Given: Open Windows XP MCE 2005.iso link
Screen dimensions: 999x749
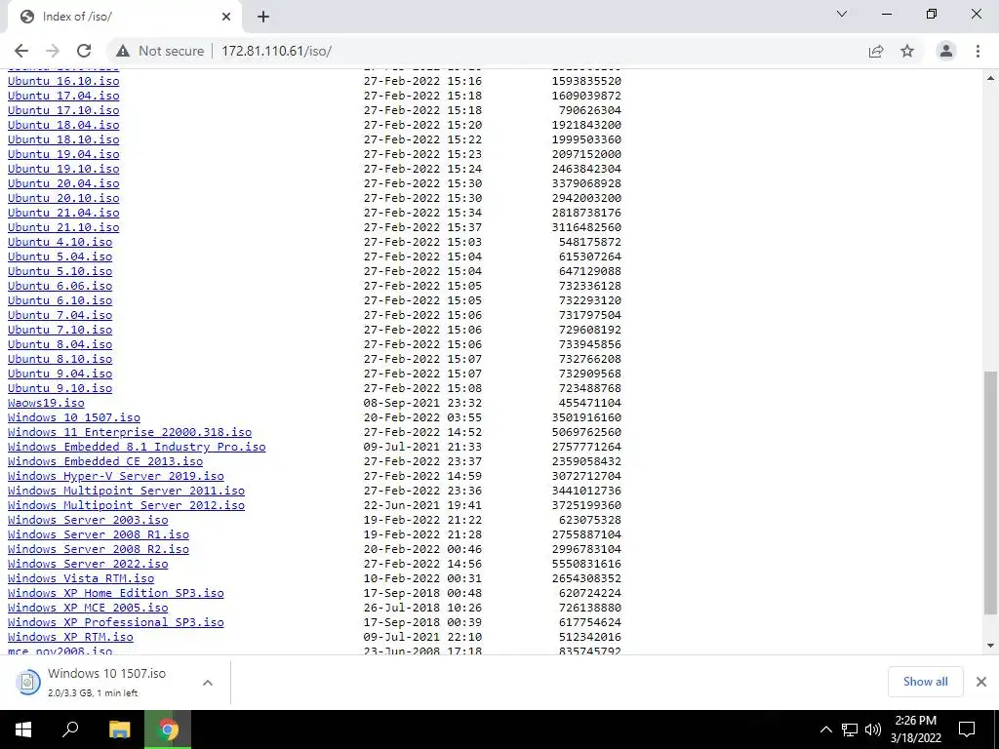Looking at the screenshot, I should pyautogui.click(x=88, y=609).
